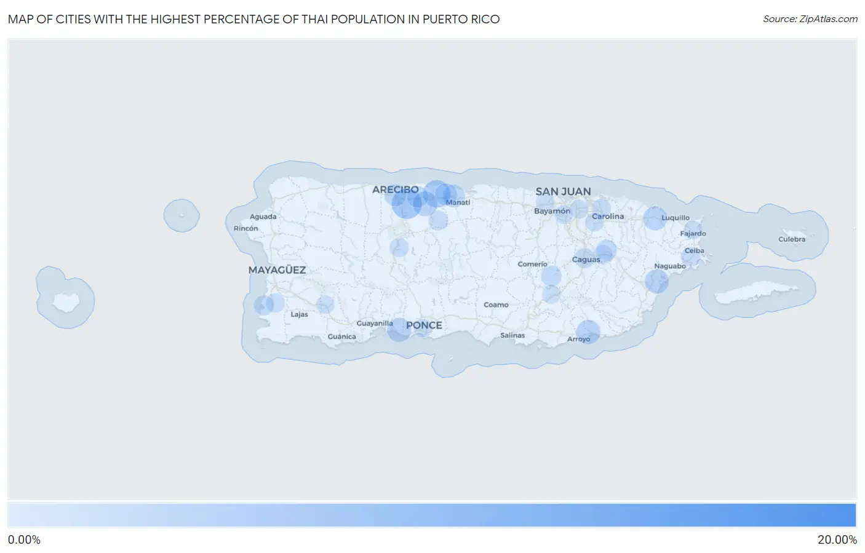This screenshot has width=865, height=553.
Task: Click the Source: ZipAtlas.com attribution
Action: click(x=810, y=19)
